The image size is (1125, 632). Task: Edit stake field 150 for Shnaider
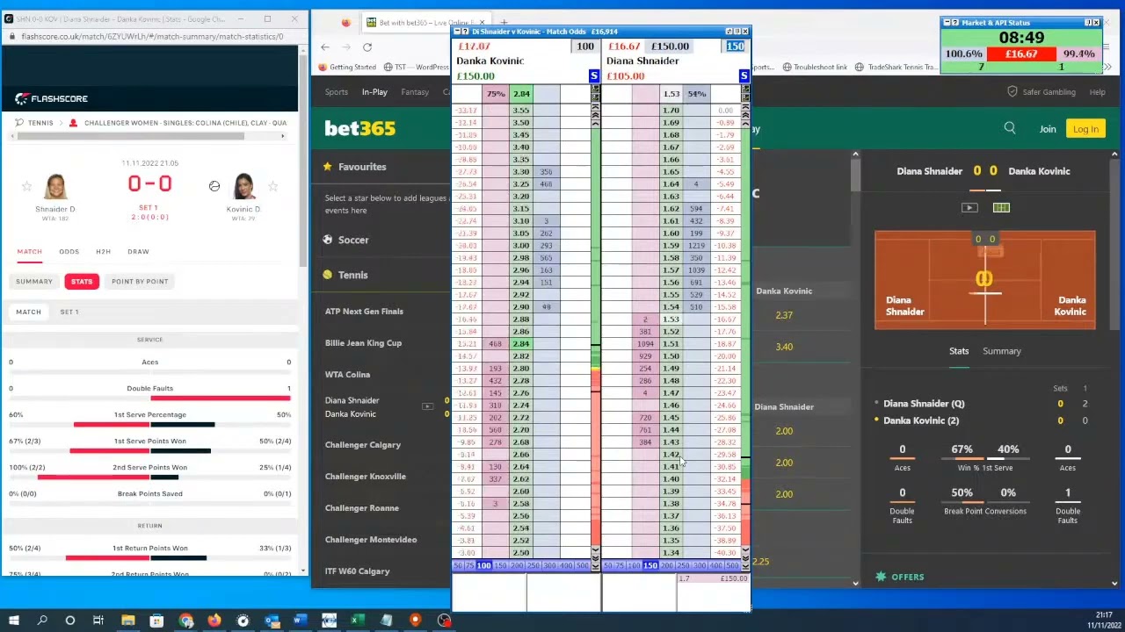click(x=735, y=47)
